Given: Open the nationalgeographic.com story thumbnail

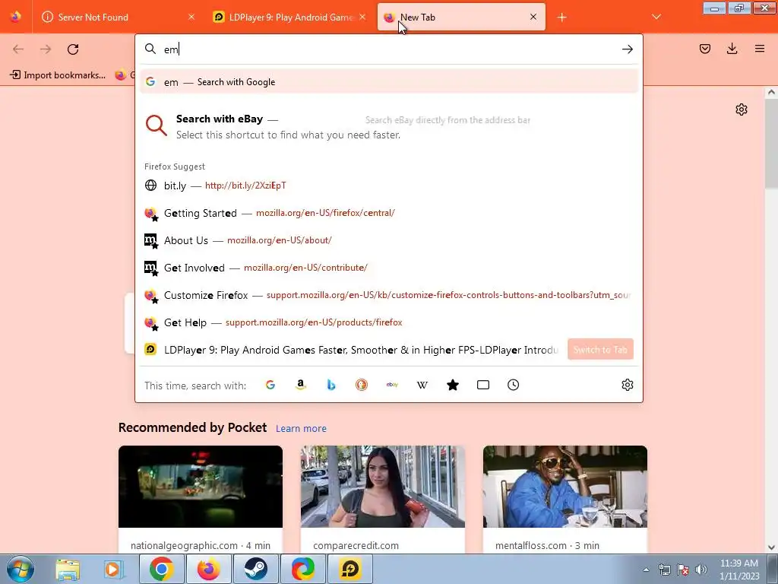Looking at the screenshot, I should 201,487.
